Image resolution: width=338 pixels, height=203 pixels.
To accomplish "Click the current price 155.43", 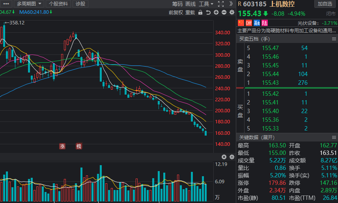I will [250, 13].
